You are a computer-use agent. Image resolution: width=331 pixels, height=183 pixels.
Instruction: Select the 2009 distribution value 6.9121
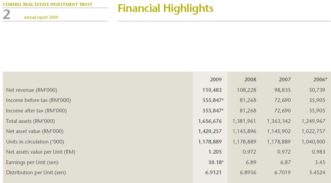click(x=213, y=173)
